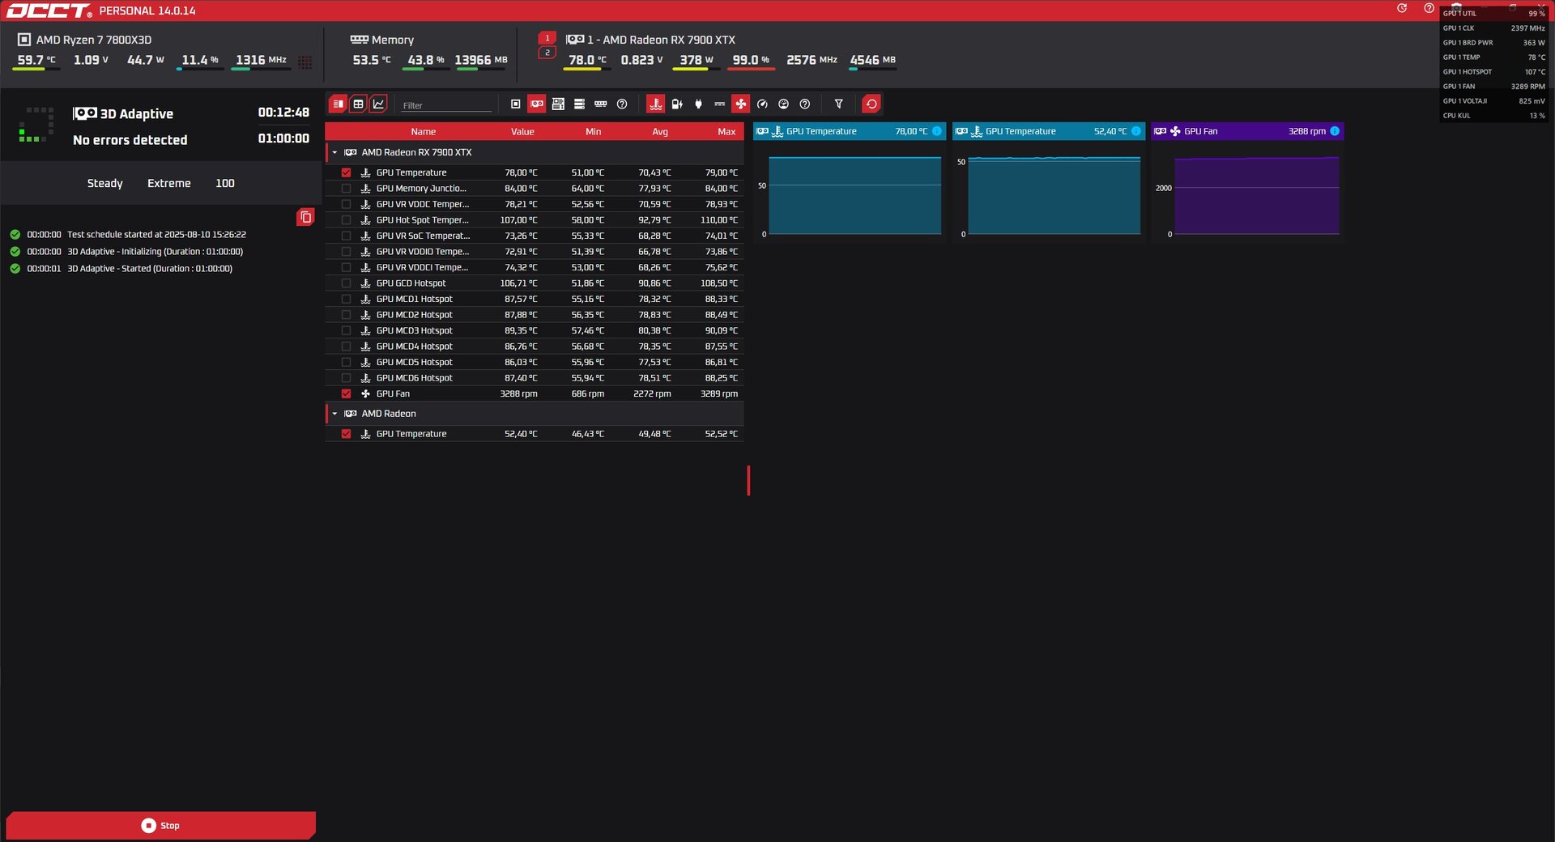Check the GPU MCD6 Hotspot checkbox
1555x842 pixels.
pyautogui.click(x=346, y=378)
